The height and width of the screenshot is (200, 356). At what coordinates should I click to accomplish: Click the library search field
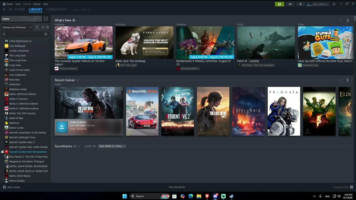pos(22,34)
